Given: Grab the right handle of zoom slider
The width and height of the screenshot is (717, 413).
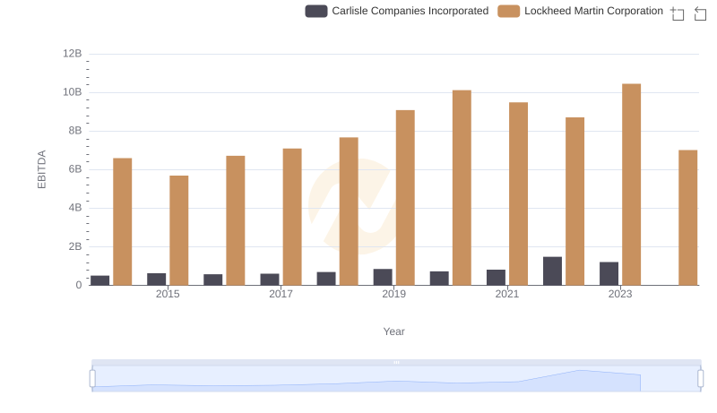Looking at the screenshot, I should click(x=701, y=379).
